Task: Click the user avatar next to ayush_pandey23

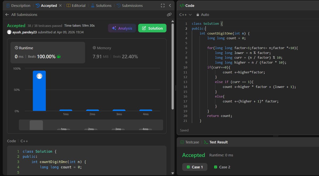Action: pyautogui.click(x=9, y=32)
